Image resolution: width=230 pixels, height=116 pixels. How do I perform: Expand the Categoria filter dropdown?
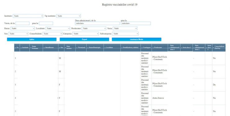pyautogui.click(x=86, y=34)
